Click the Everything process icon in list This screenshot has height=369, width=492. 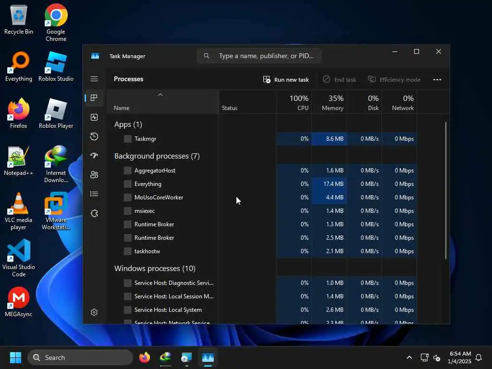click(x=128, y=184)
